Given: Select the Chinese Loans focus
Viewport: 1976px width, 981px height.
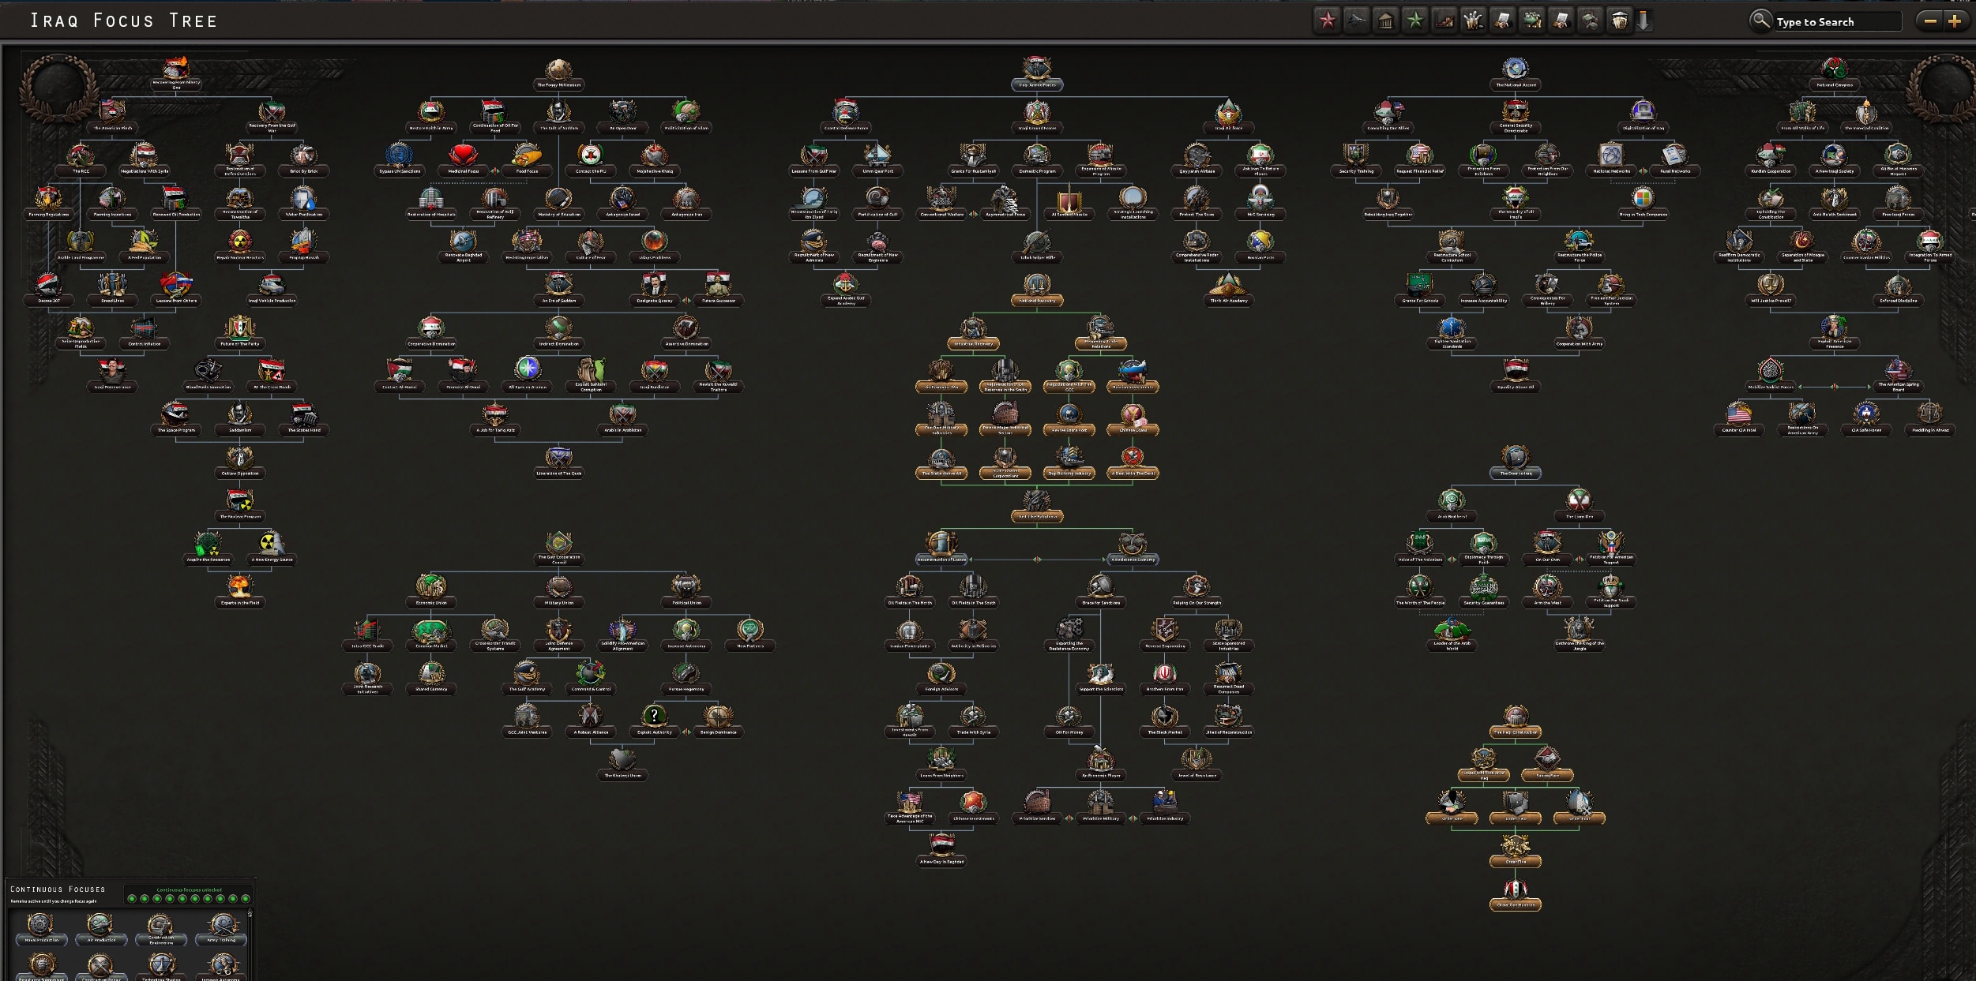Looking at the screenshot, I should pos(1133,418).
